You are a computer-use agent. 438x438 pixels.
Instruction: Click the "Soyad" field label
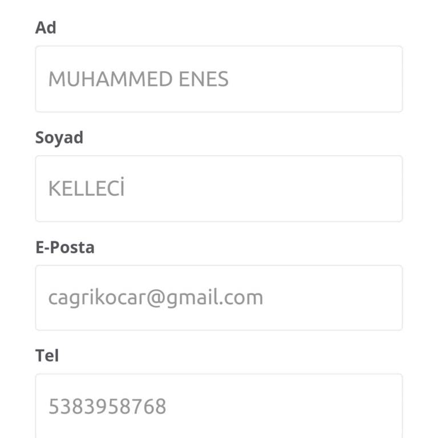coord(59,137)
